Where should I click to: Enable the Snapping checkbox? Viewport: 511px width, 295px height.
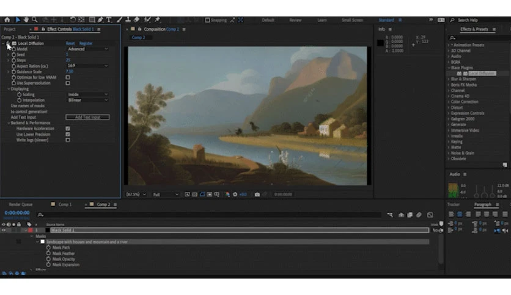click(x=207, y=20)
